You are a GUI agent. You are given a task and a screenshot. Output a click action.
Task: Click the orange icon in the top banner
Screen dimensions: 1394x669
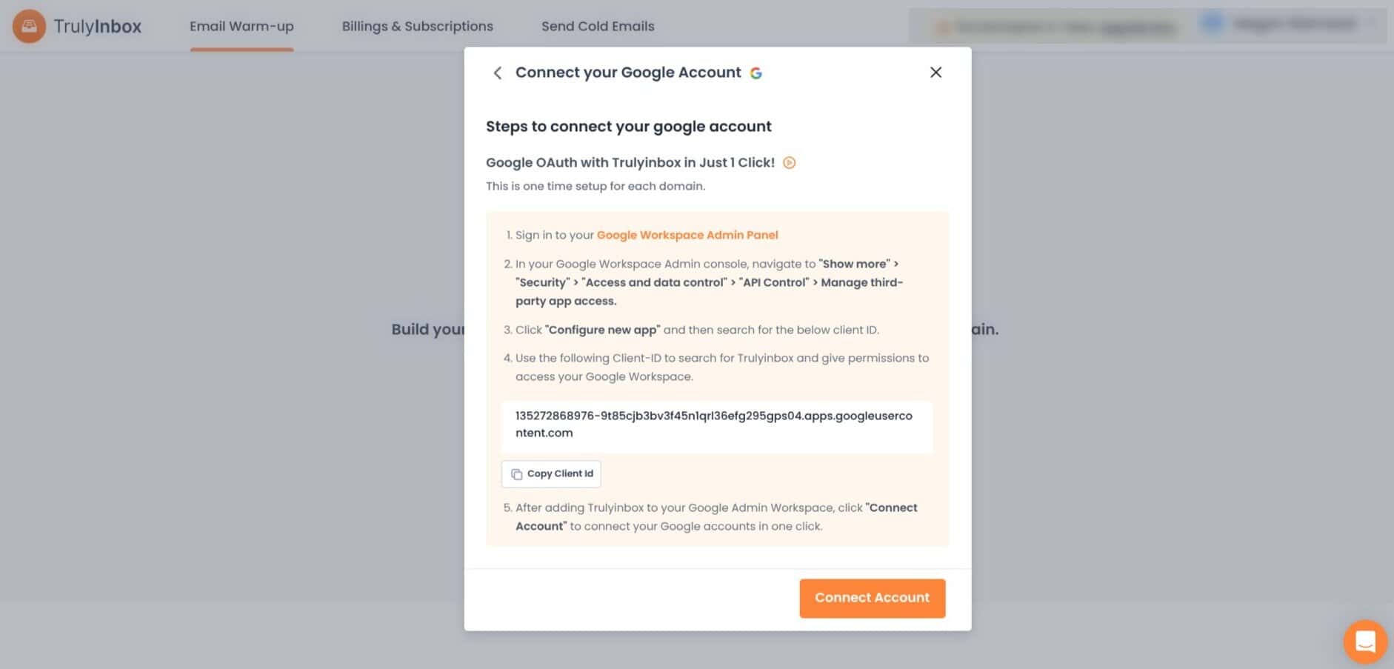942,25
